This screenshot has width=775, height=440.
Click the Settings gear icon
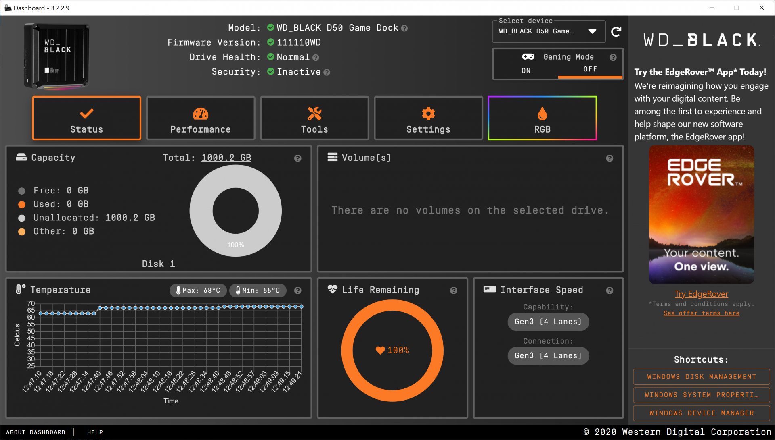click(x=428, y=114)
